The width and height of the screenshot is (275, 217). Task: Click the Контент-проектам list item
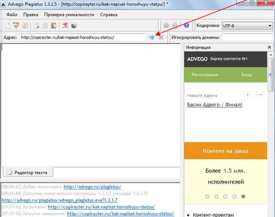click(x=213, y=215)
